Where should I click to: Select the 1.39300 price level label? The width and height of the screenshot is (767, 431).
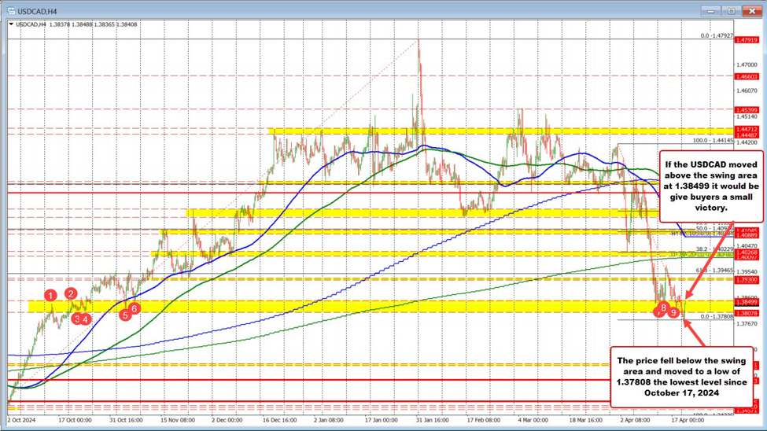(x=747, y=279)
